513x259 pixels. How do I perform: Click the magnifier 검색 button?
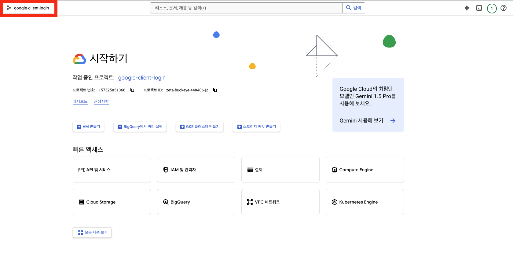(354, 8)
